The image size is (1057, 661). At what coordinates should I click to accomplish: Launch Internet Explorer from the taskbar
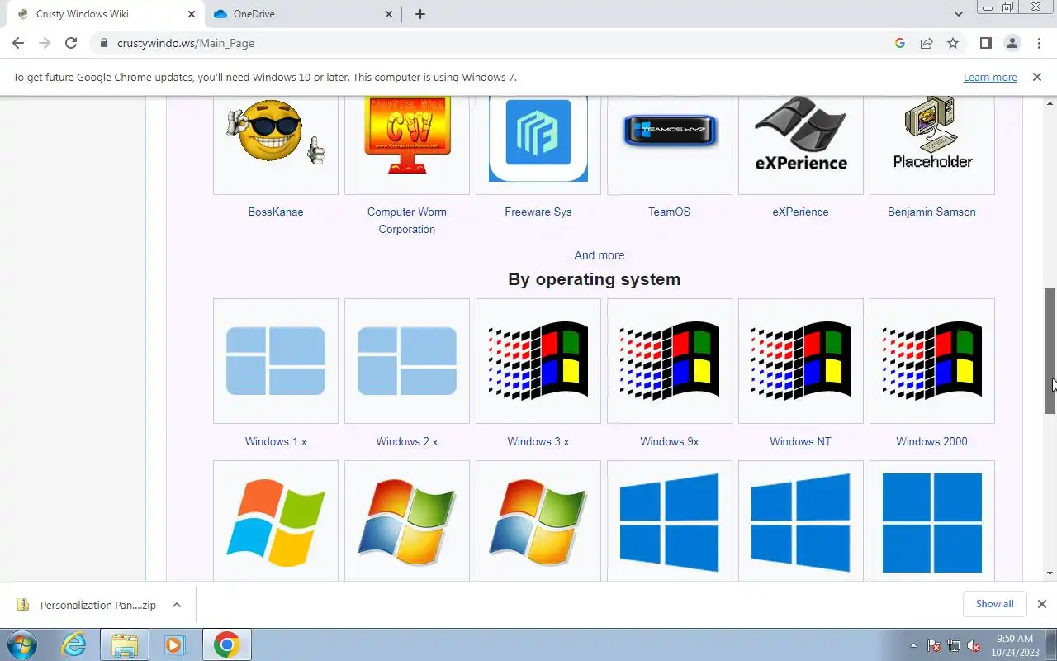pyautogui.click(x=74, y=644)
